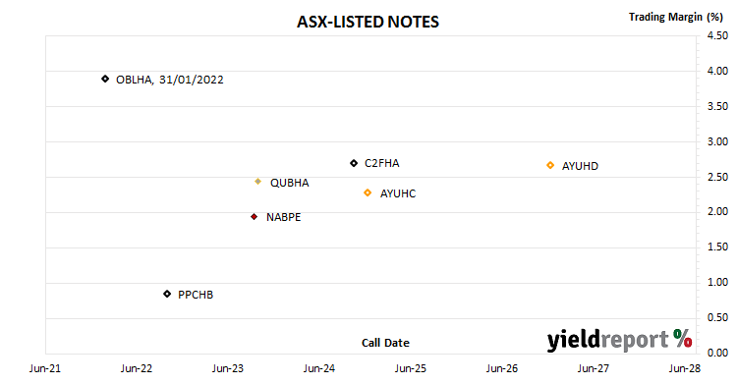Screen dimensions: 737x384
Task: Select the orange AYUHC diamond marker
Action: click(x=368, y=192)
